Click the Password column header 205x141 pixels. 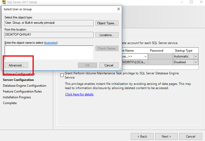160,51
